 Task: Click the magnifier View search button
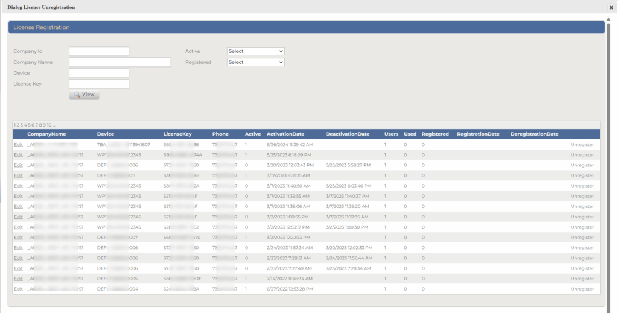(x=84, y=95)
